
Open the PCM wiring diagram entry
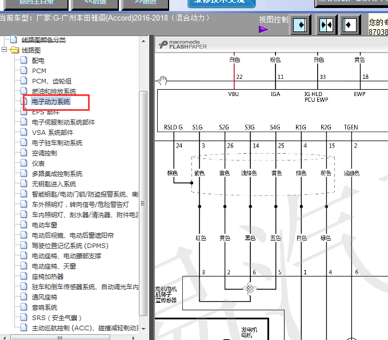pyautogui.click(x=39, y=71)
